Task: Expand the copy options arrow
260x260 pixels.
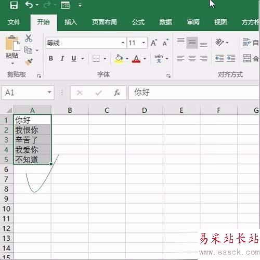Action: (x=37, y=50)
